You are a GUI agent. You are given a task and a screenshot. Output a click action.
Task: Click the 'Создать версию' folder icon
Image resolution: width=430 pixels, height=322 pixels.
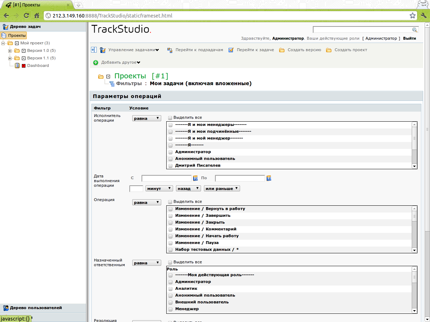282,50
